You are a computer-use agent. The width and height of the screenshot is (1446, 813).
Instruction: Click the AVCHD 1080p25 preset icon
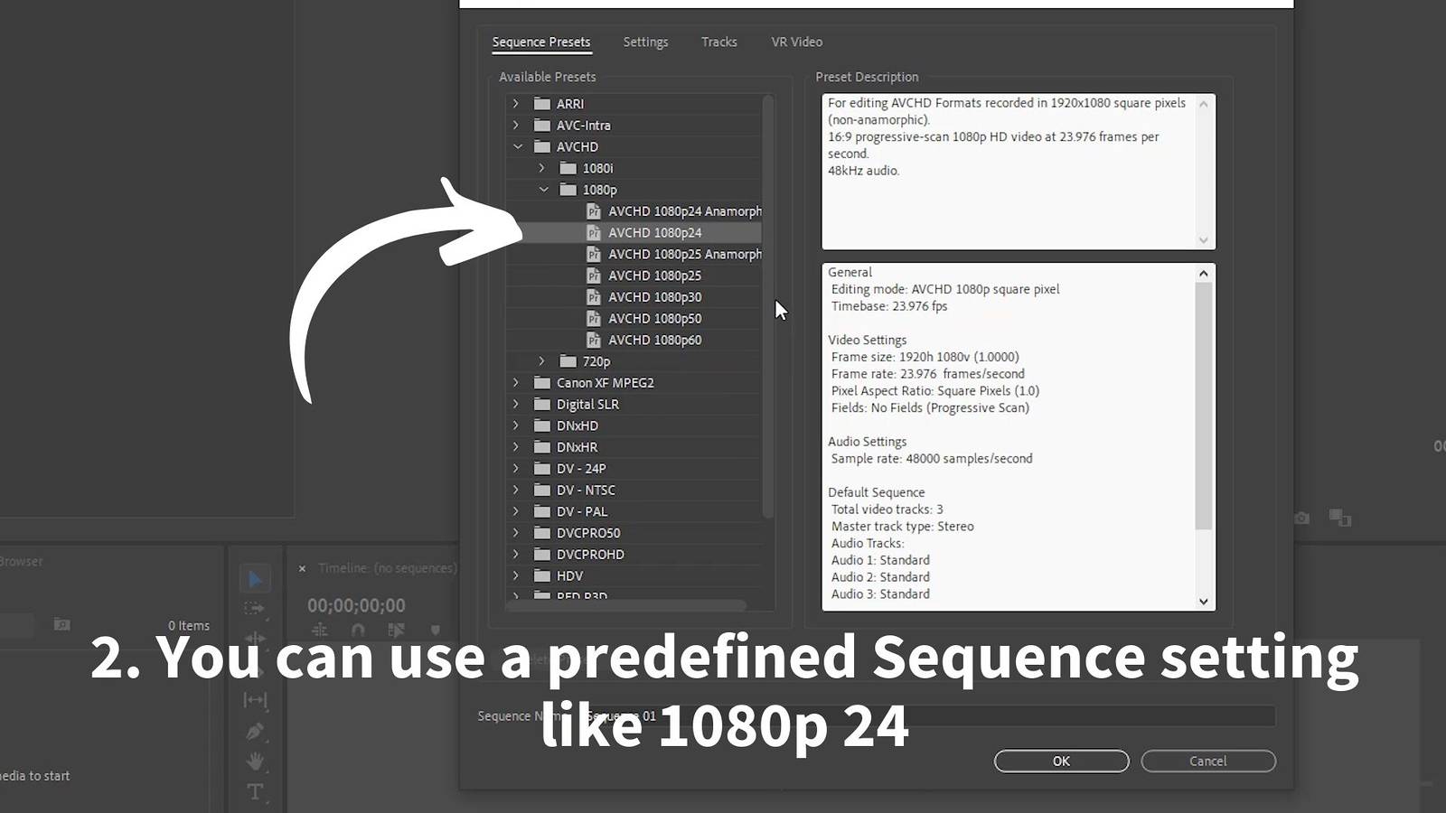[x=594, y=276]
